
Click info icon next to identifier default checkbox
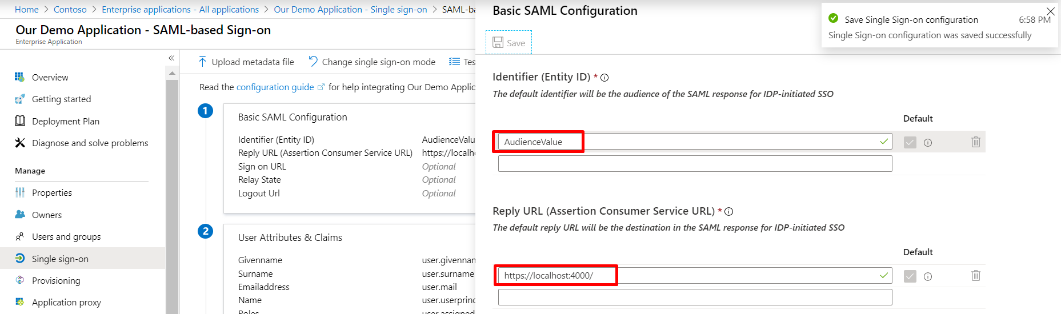tap(928, 143)
